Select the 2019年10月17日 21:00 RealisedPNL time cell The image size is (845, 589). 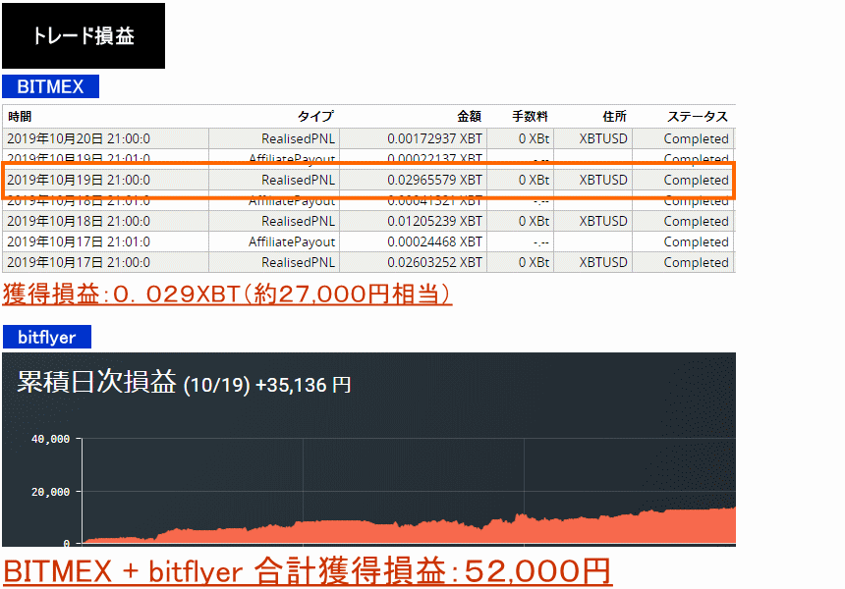[79, 262]
